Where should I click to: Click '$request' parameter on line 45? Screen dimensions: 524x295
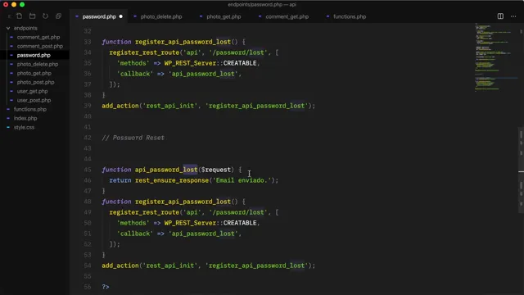(216, 170)
